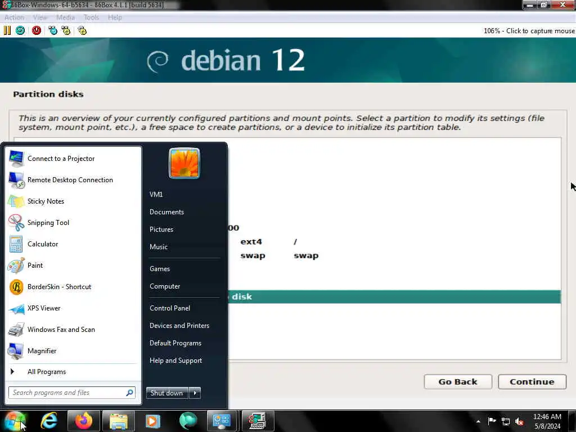Click the second gear toolbar icon
Screen dimensions: 576x432
(x=66, y=30)
